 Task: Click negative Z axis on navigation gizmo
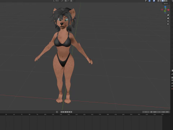tap(165, 13)
